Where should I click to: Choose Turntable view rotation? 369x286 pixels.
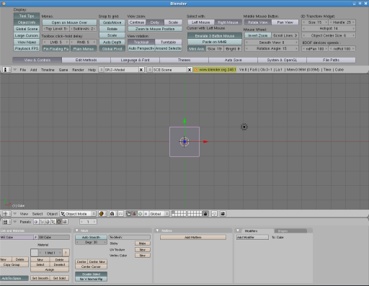[168, 42]
